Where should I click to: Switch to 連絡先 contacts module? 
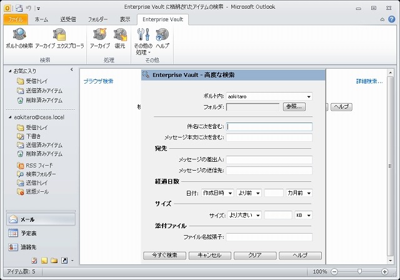(41, 247)
